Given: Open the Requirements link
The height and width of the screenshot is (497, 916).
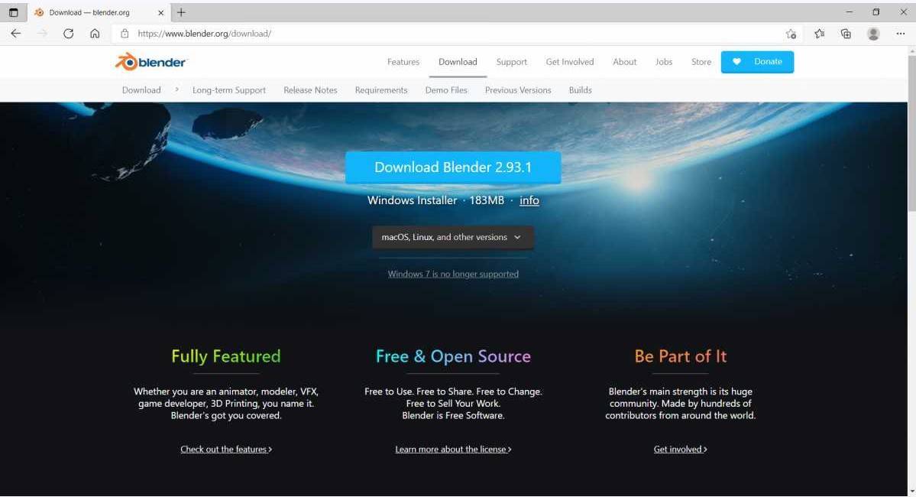Looking at the screenshot, I should (381, 90).
